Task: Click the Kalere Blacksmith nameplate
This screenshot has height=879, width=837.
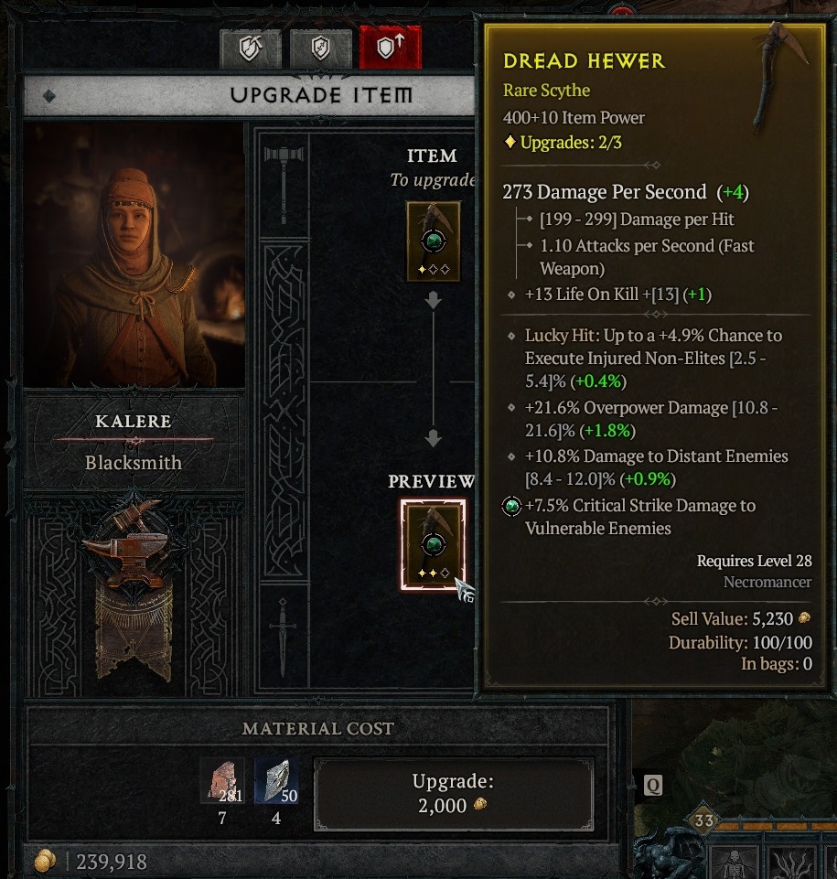Action: 134,442
